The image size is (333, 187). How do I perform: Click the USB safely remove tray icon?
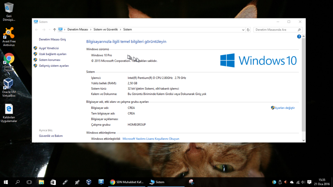[280, 182]
